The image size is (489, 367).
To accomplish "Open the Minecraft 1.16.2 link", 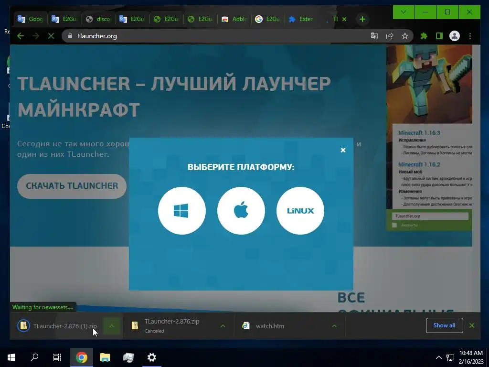I will pos(419,164).
